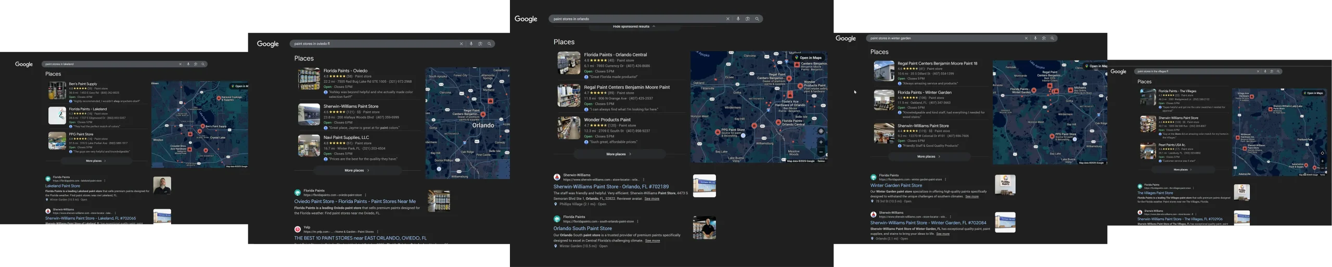Image resolution: width=1332 pixels, height=267 pixels.
Task: Collapse ads with 'Hide sponsored results'
Action: coord(634,26)
